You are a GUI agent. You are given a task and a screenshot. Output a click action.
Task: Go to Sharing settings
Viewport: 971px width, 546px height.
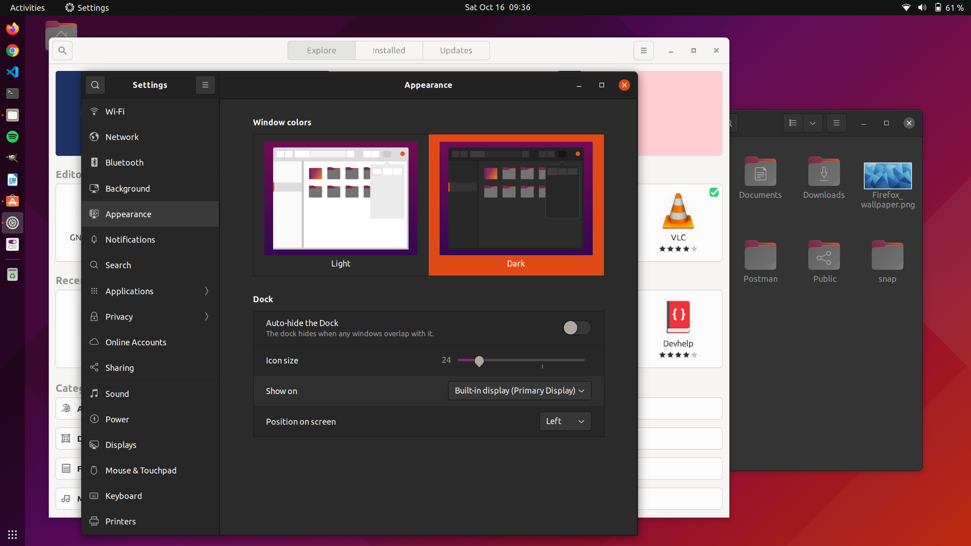point(150,368)
